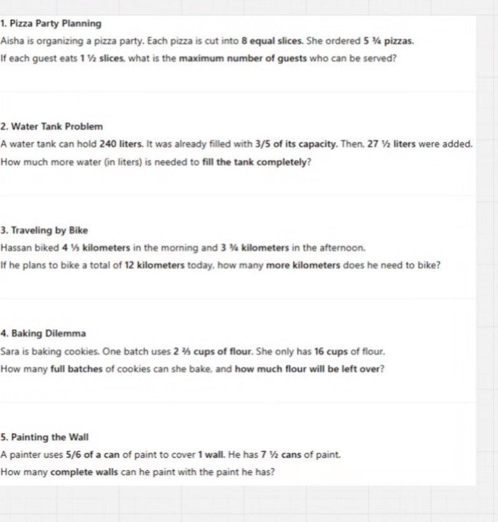Click the phrase 'fill the tank completely'
Viewport: 498px width, 522px height.
click(x=254, y=162)
